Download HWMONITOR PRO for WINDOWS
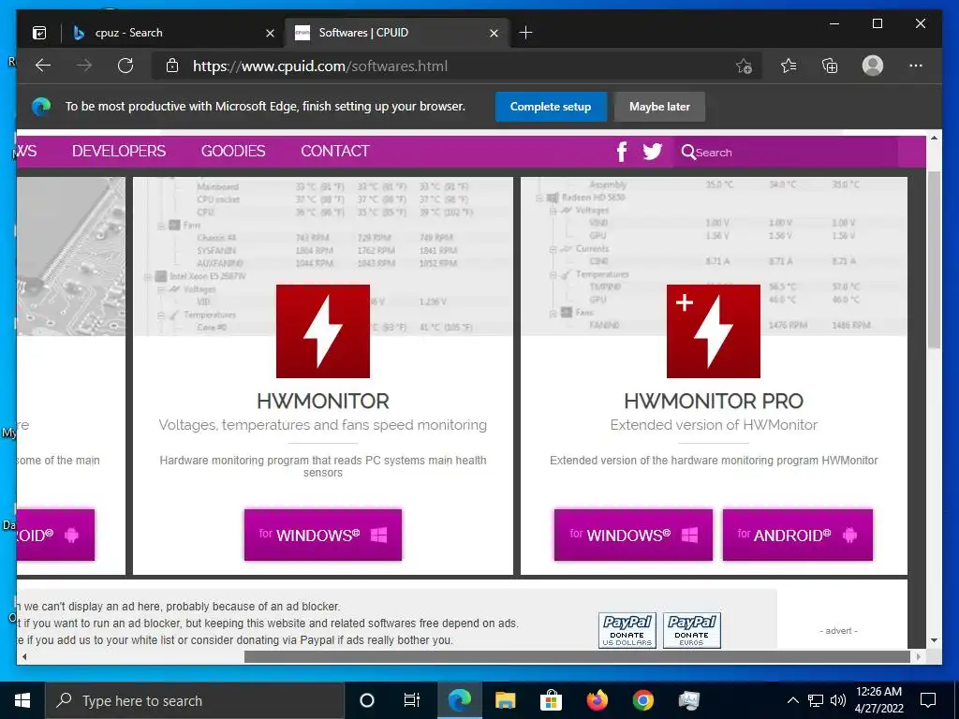959x719 pixels. tap(633, 535)
